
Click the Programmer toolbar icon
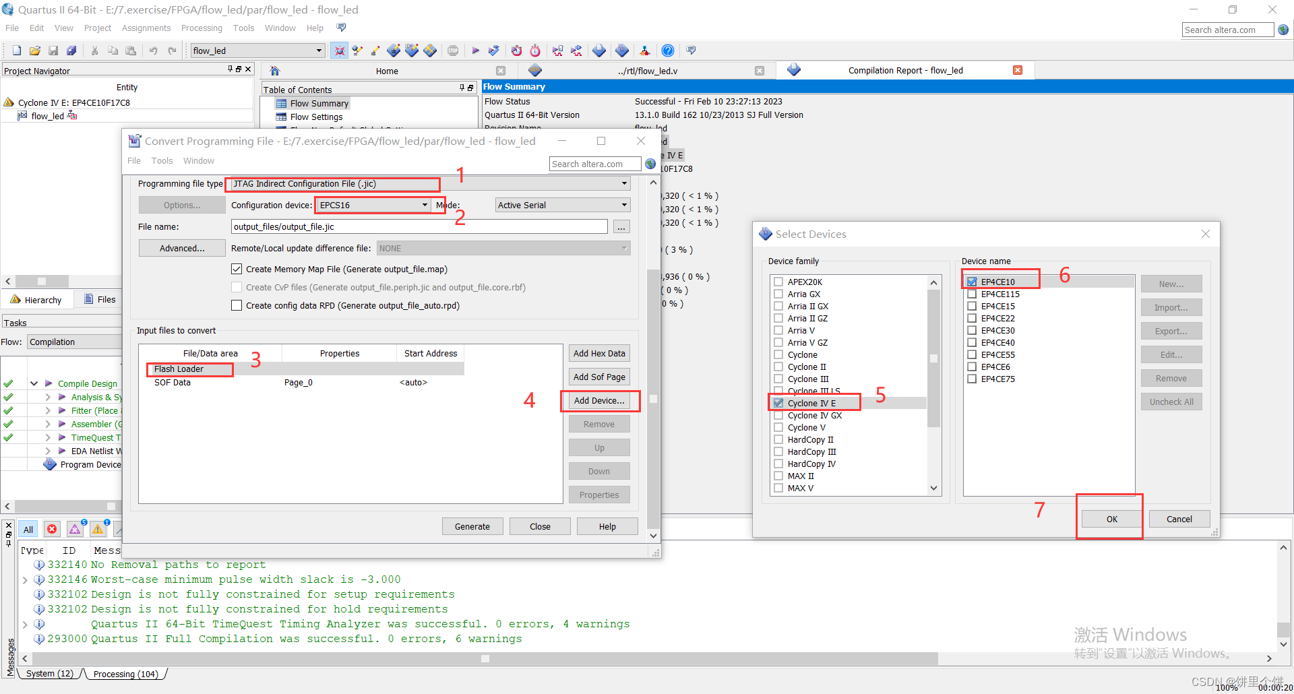point(622,51)
